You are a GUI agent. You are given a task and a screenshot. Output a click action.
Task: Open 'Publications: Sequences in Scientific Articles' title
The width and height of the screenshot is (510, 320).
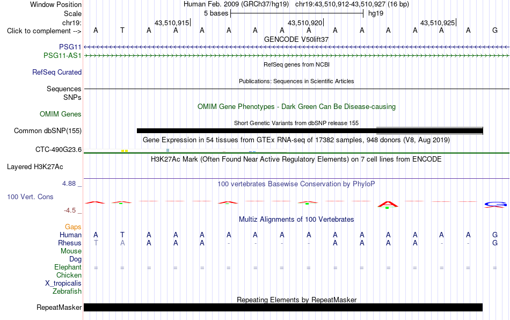(296, 81)
